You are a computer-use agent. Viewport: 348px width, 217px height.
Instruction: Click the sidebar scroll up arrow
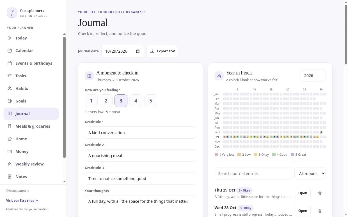tap(64, 34)
